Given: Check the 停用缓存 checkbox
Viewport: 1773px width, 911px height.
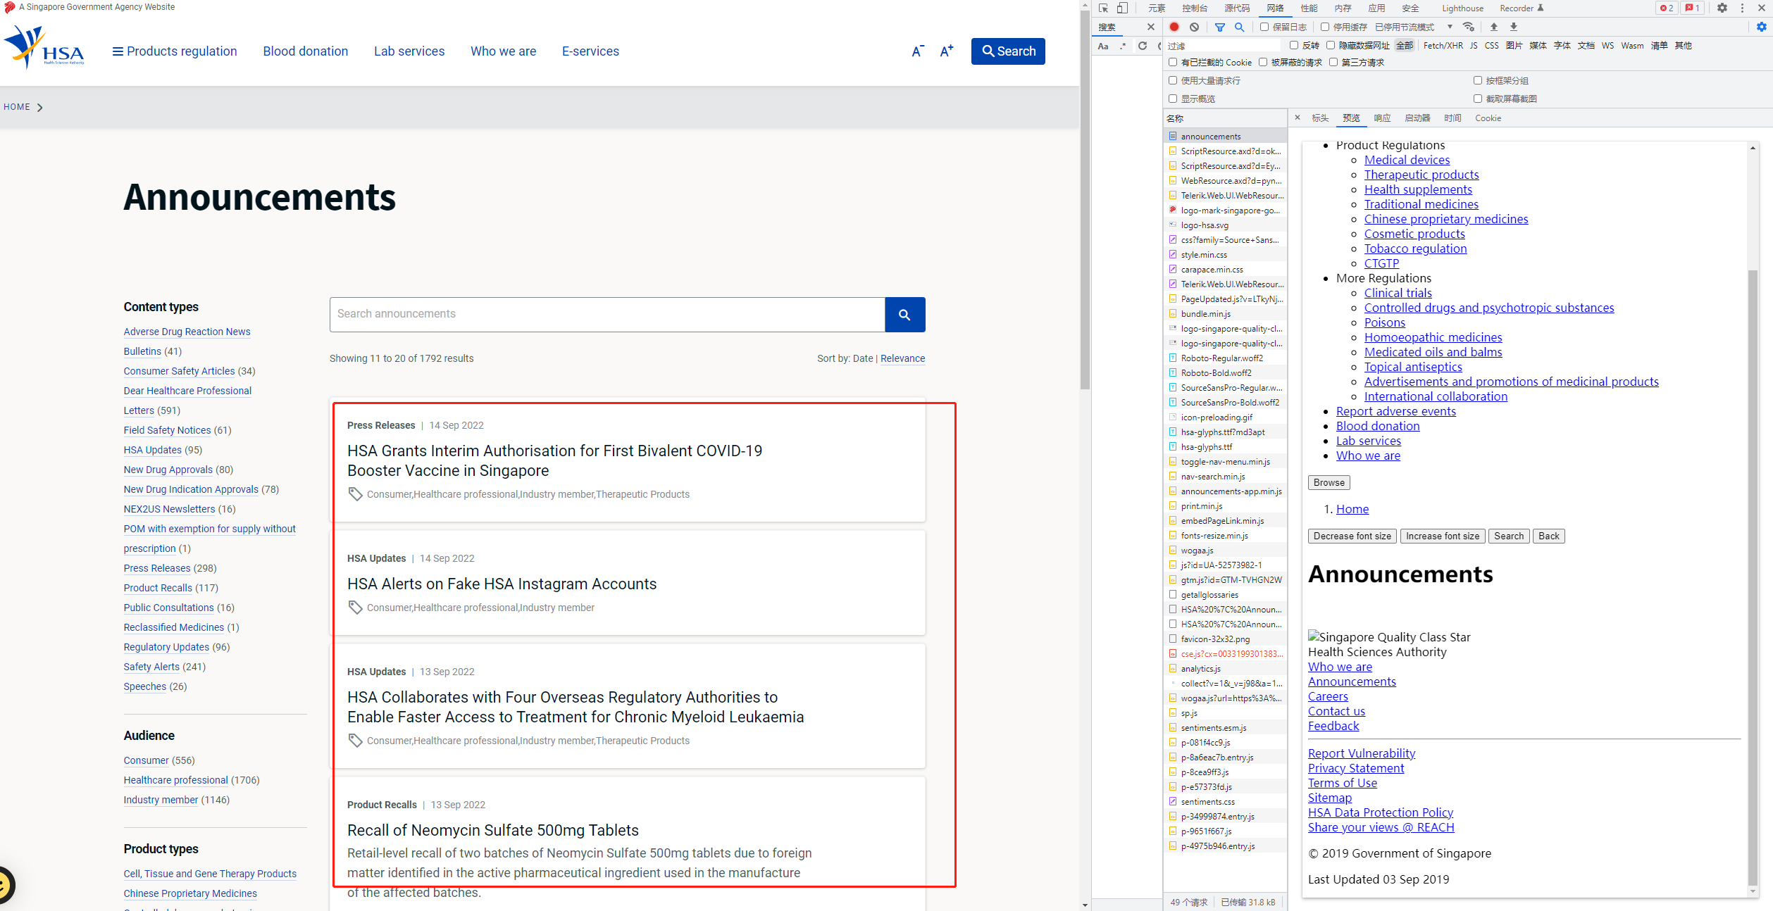Looking at the screenshot, I should (1325, 27).
